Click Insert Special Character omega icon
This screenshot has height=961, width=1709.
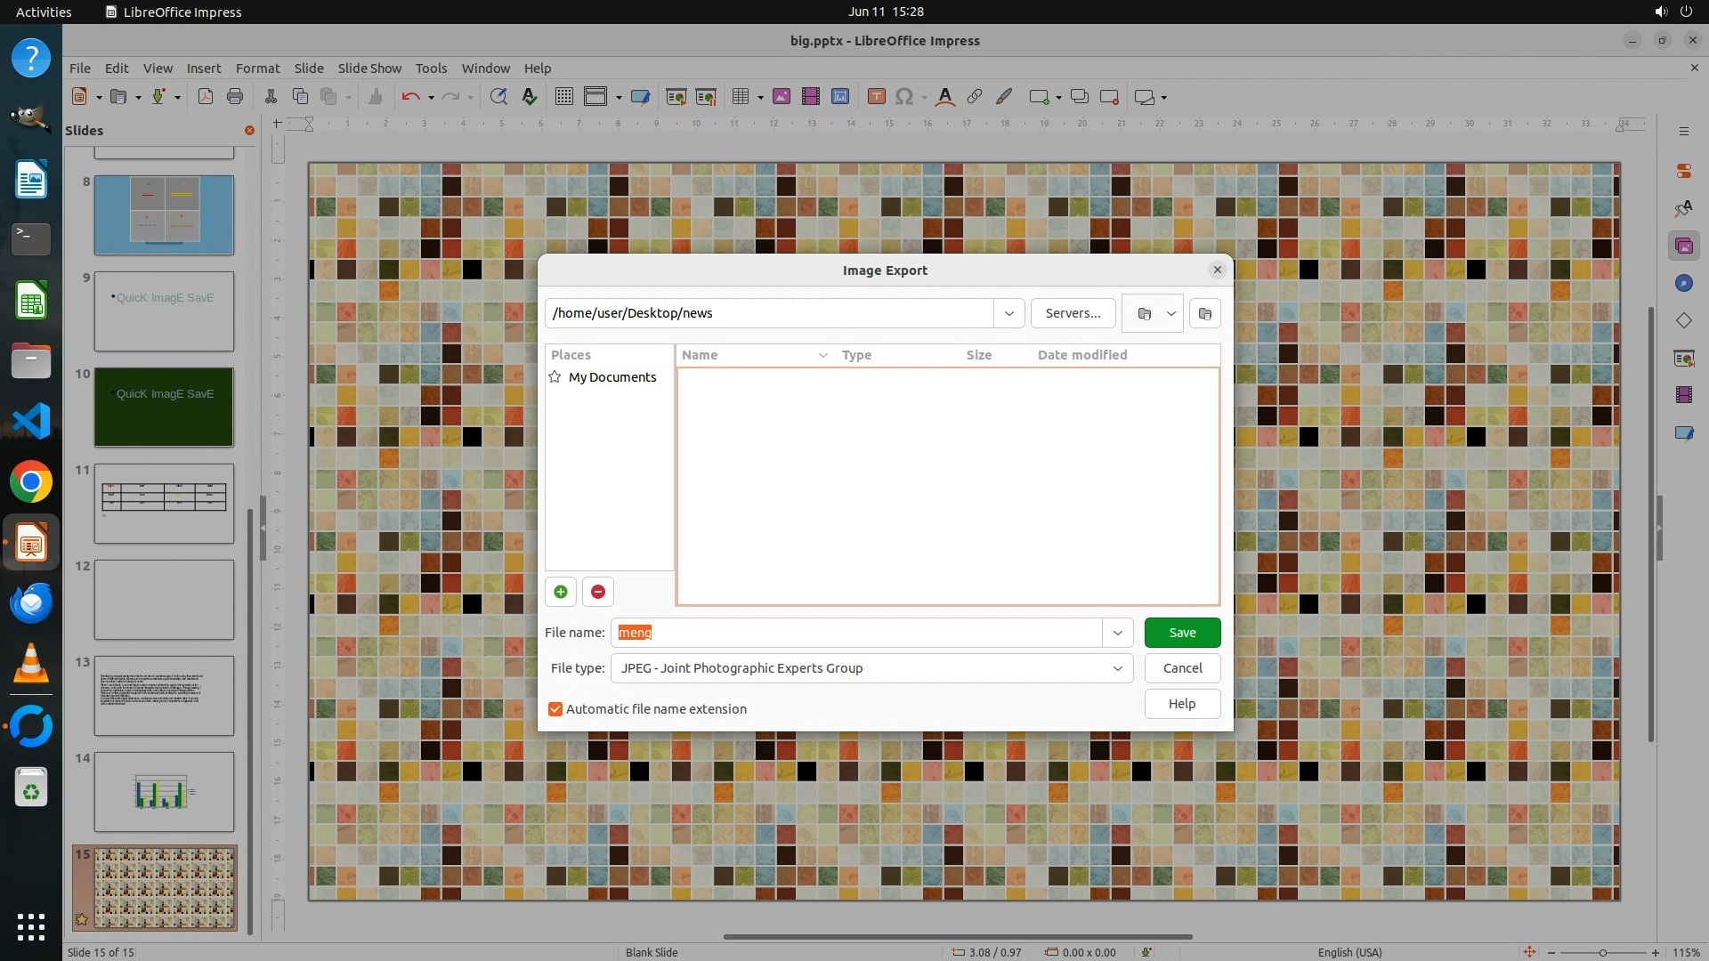coord(904,97)
